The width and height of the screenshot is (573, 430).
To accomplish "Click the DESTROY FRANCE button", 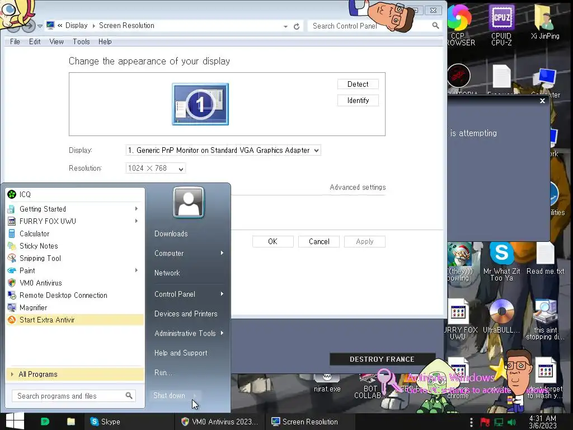I will [x=382, y=359].
